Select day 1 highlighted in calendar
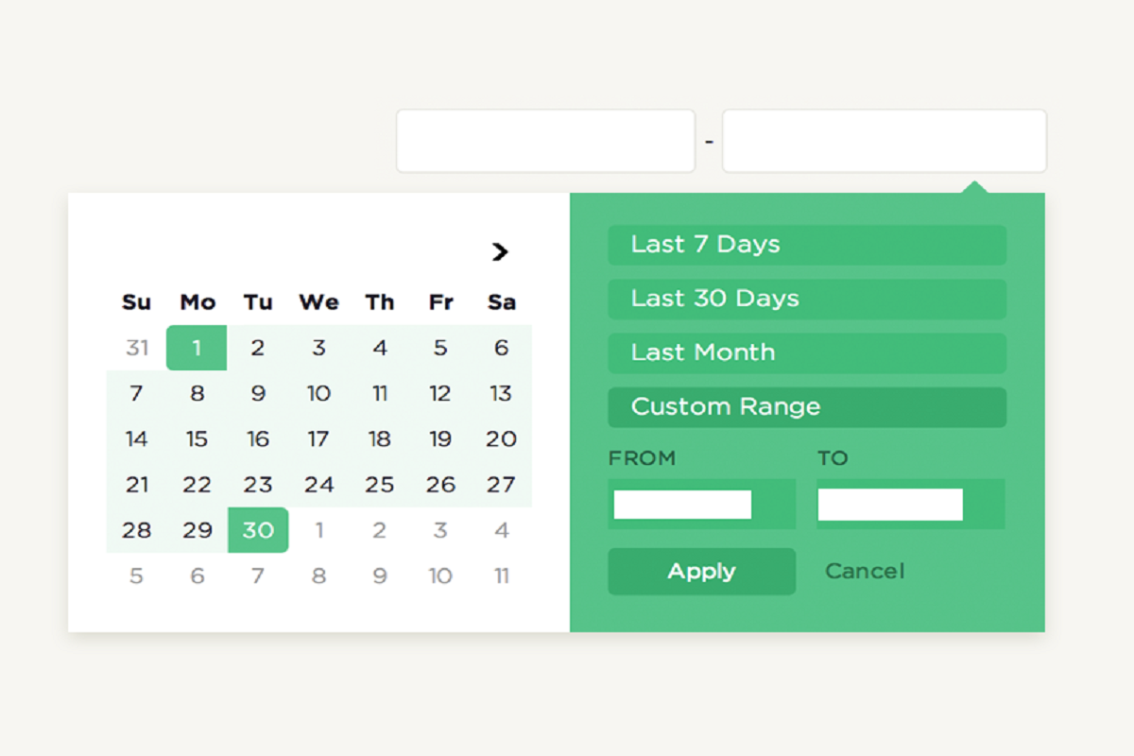The width and height of the screenshot is (1134, 756). (x=197, y=348)
